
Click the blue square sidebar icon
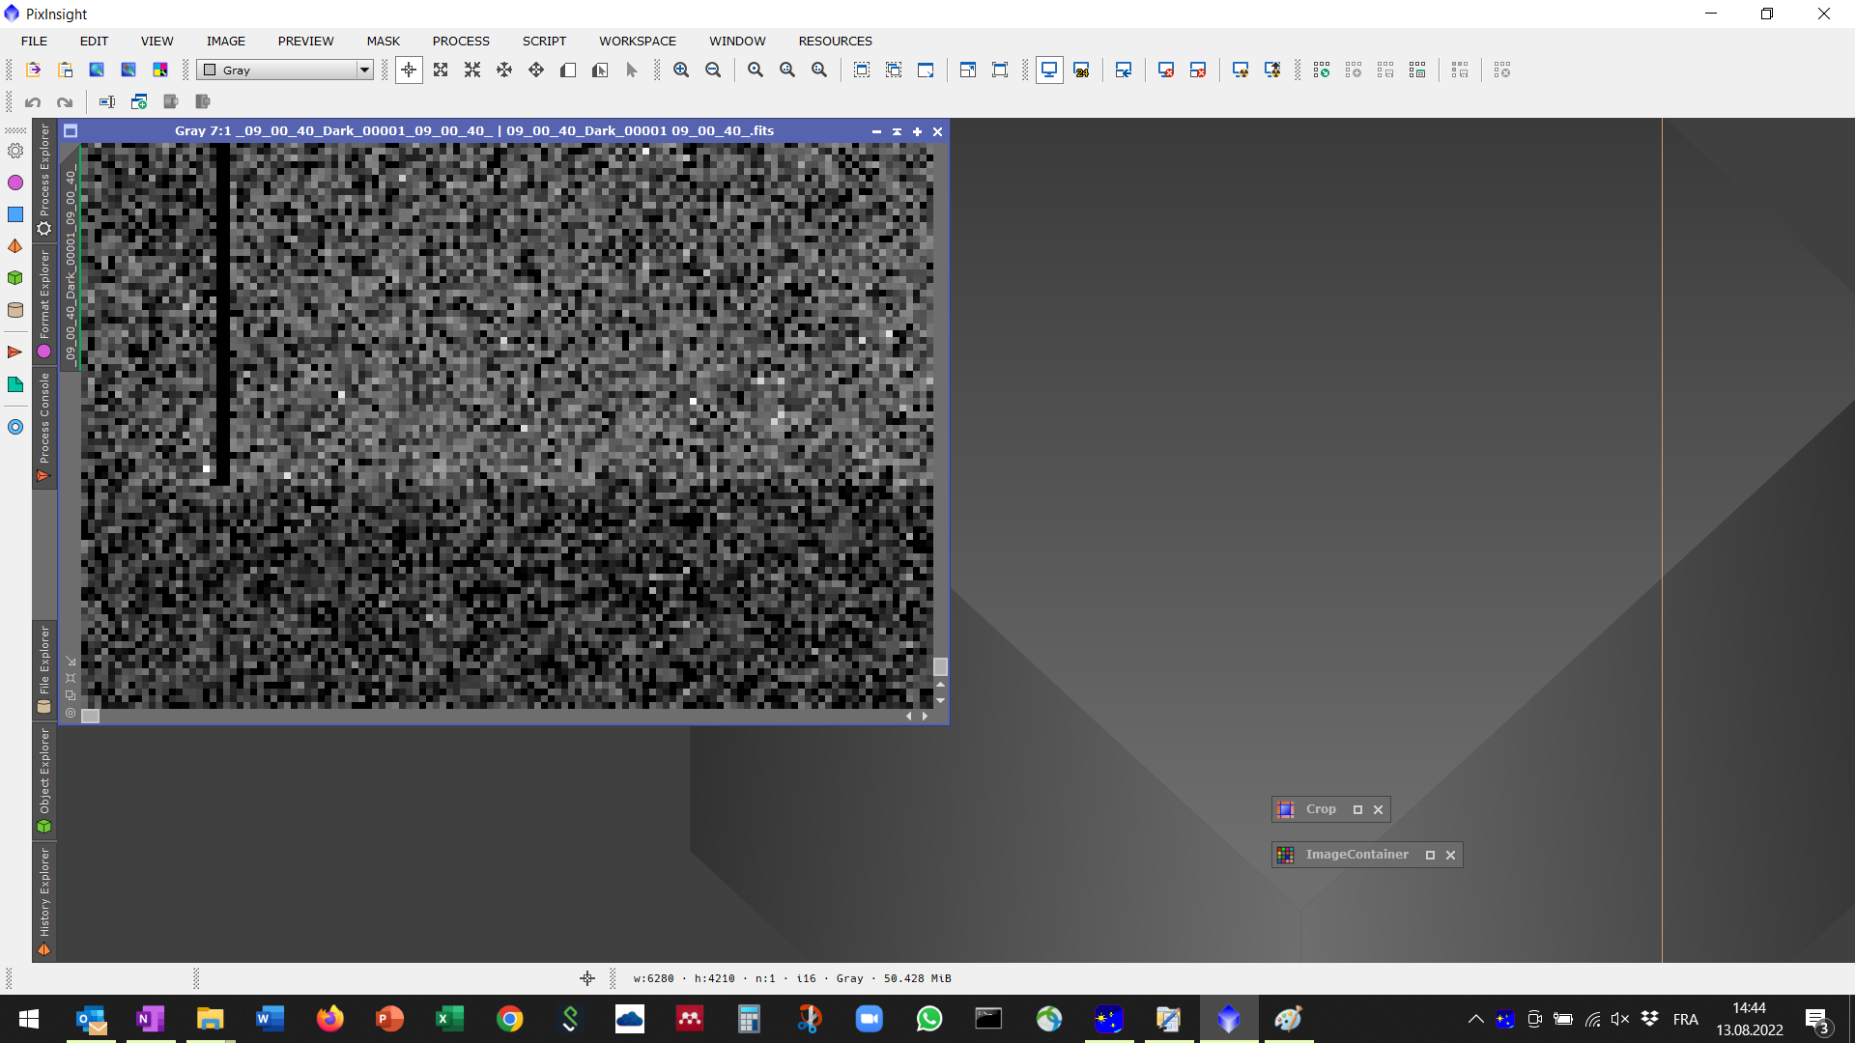15,214
